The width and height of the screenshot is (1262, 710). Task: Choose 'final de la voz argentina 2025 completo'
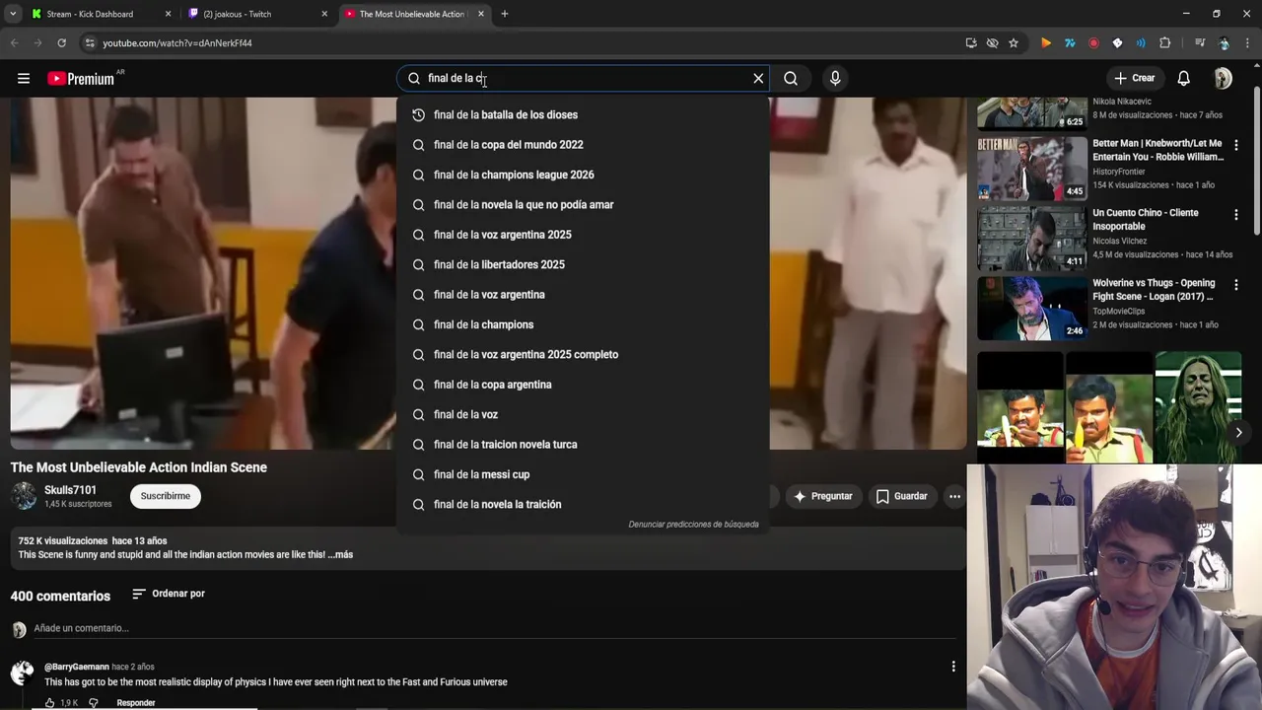(x=583, y=355)
